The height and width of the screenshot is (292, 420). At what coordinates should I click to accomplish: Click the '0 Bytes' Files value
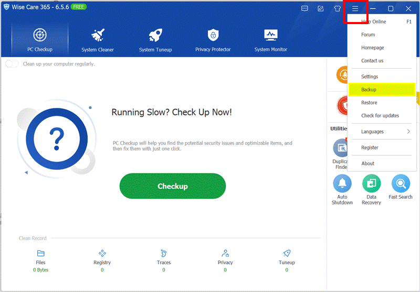click(41, 270)
